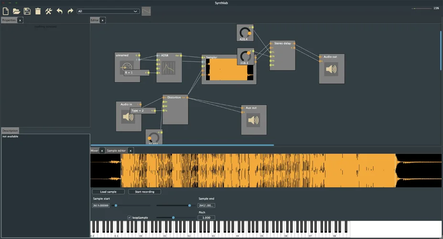Select the Stereo delay module
The height and width of the screenshot is (239, 443).
(282, 55)
